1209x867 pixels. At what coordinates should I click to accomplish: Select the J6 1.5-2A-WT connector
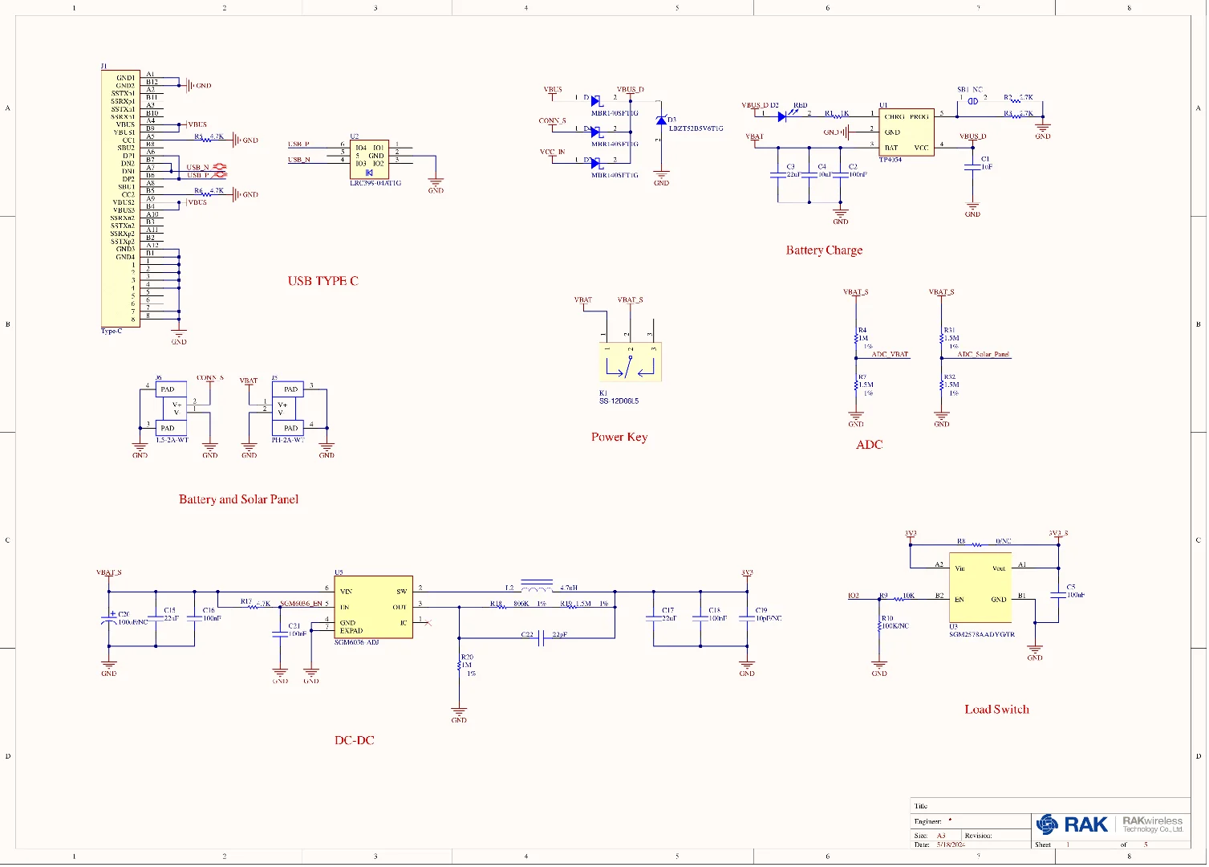tap(171, 409)
